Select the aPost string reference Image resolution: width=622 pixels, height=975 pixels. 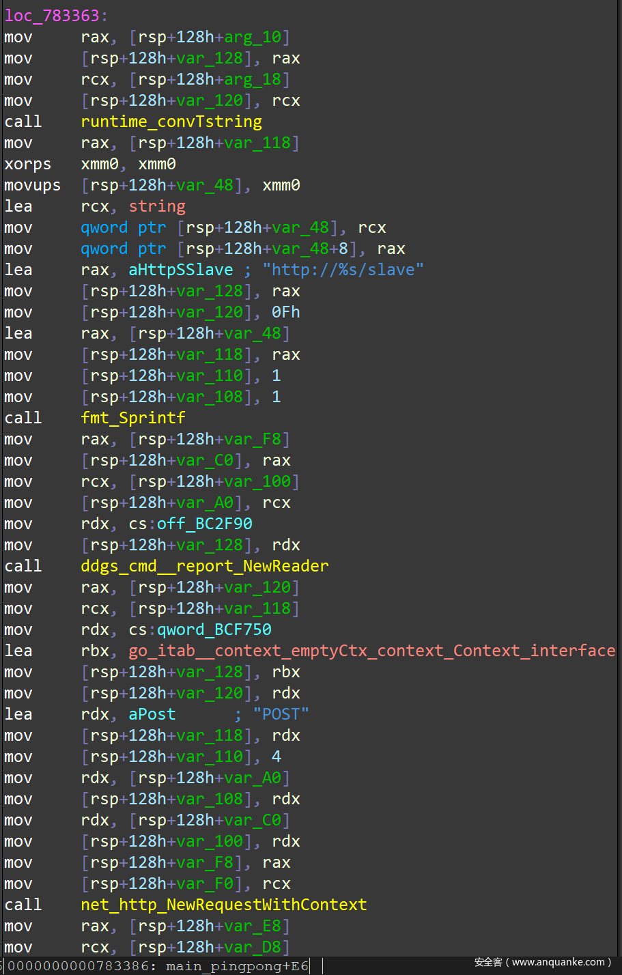point(152,714)
